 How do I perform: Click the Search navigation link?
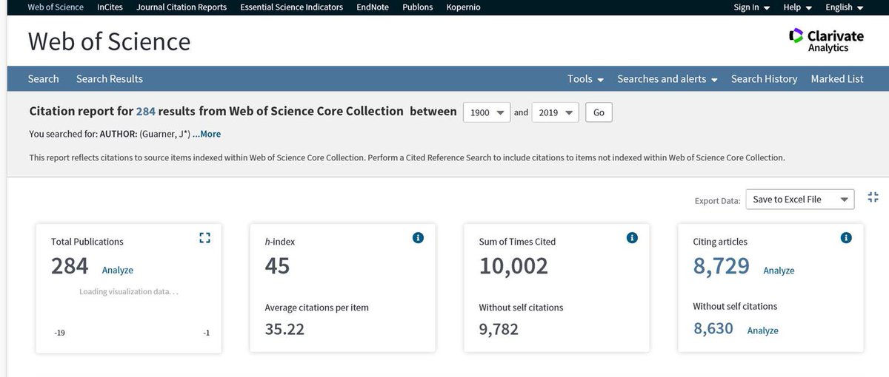[x=43, y=79]
